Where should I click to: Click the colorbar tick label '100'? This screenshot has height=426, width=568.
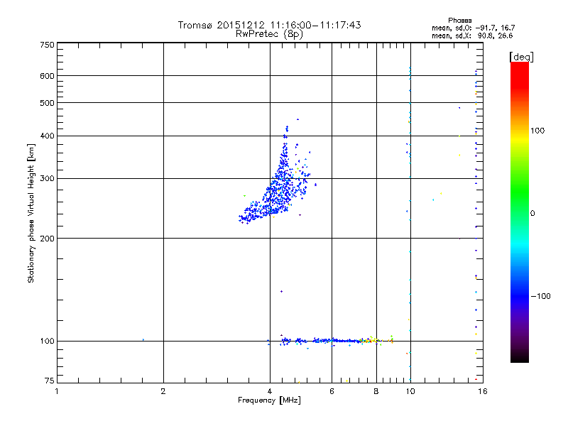pos(537,131)
